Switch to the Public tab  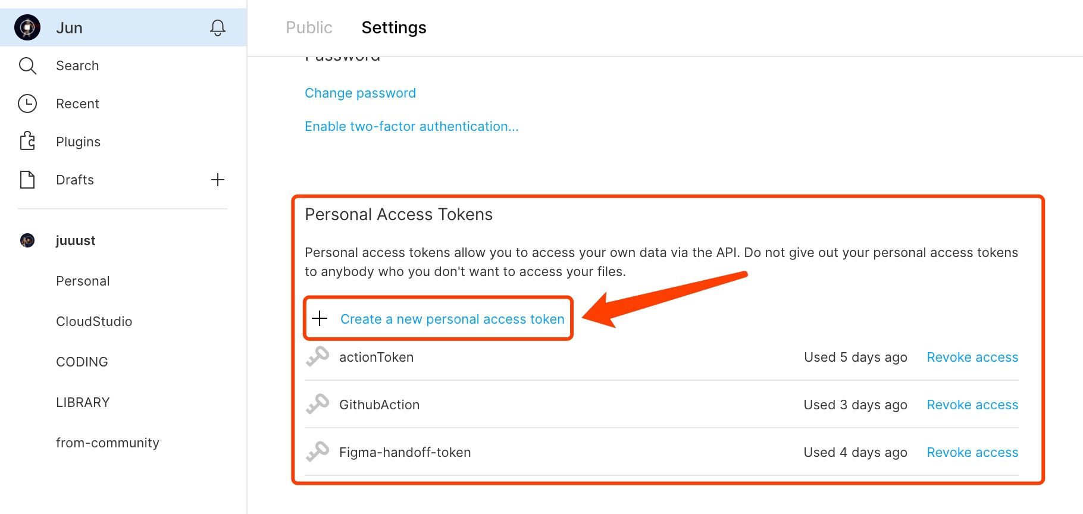[x=309, y=27]
